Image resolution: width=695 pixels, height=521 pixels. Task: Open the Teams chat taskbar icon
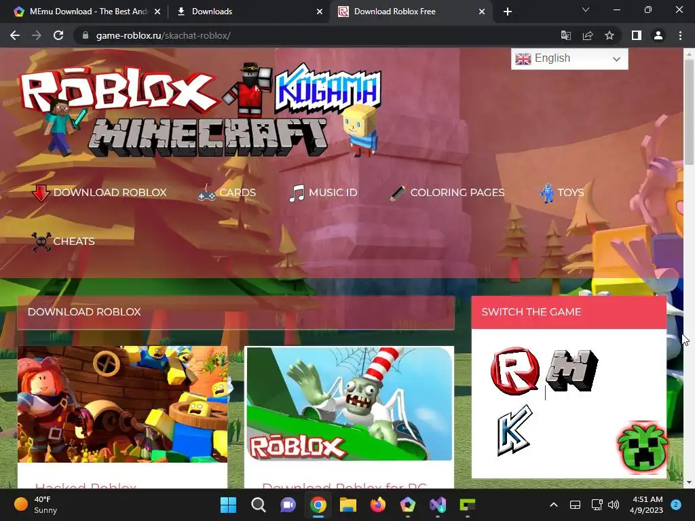point(288,505)
